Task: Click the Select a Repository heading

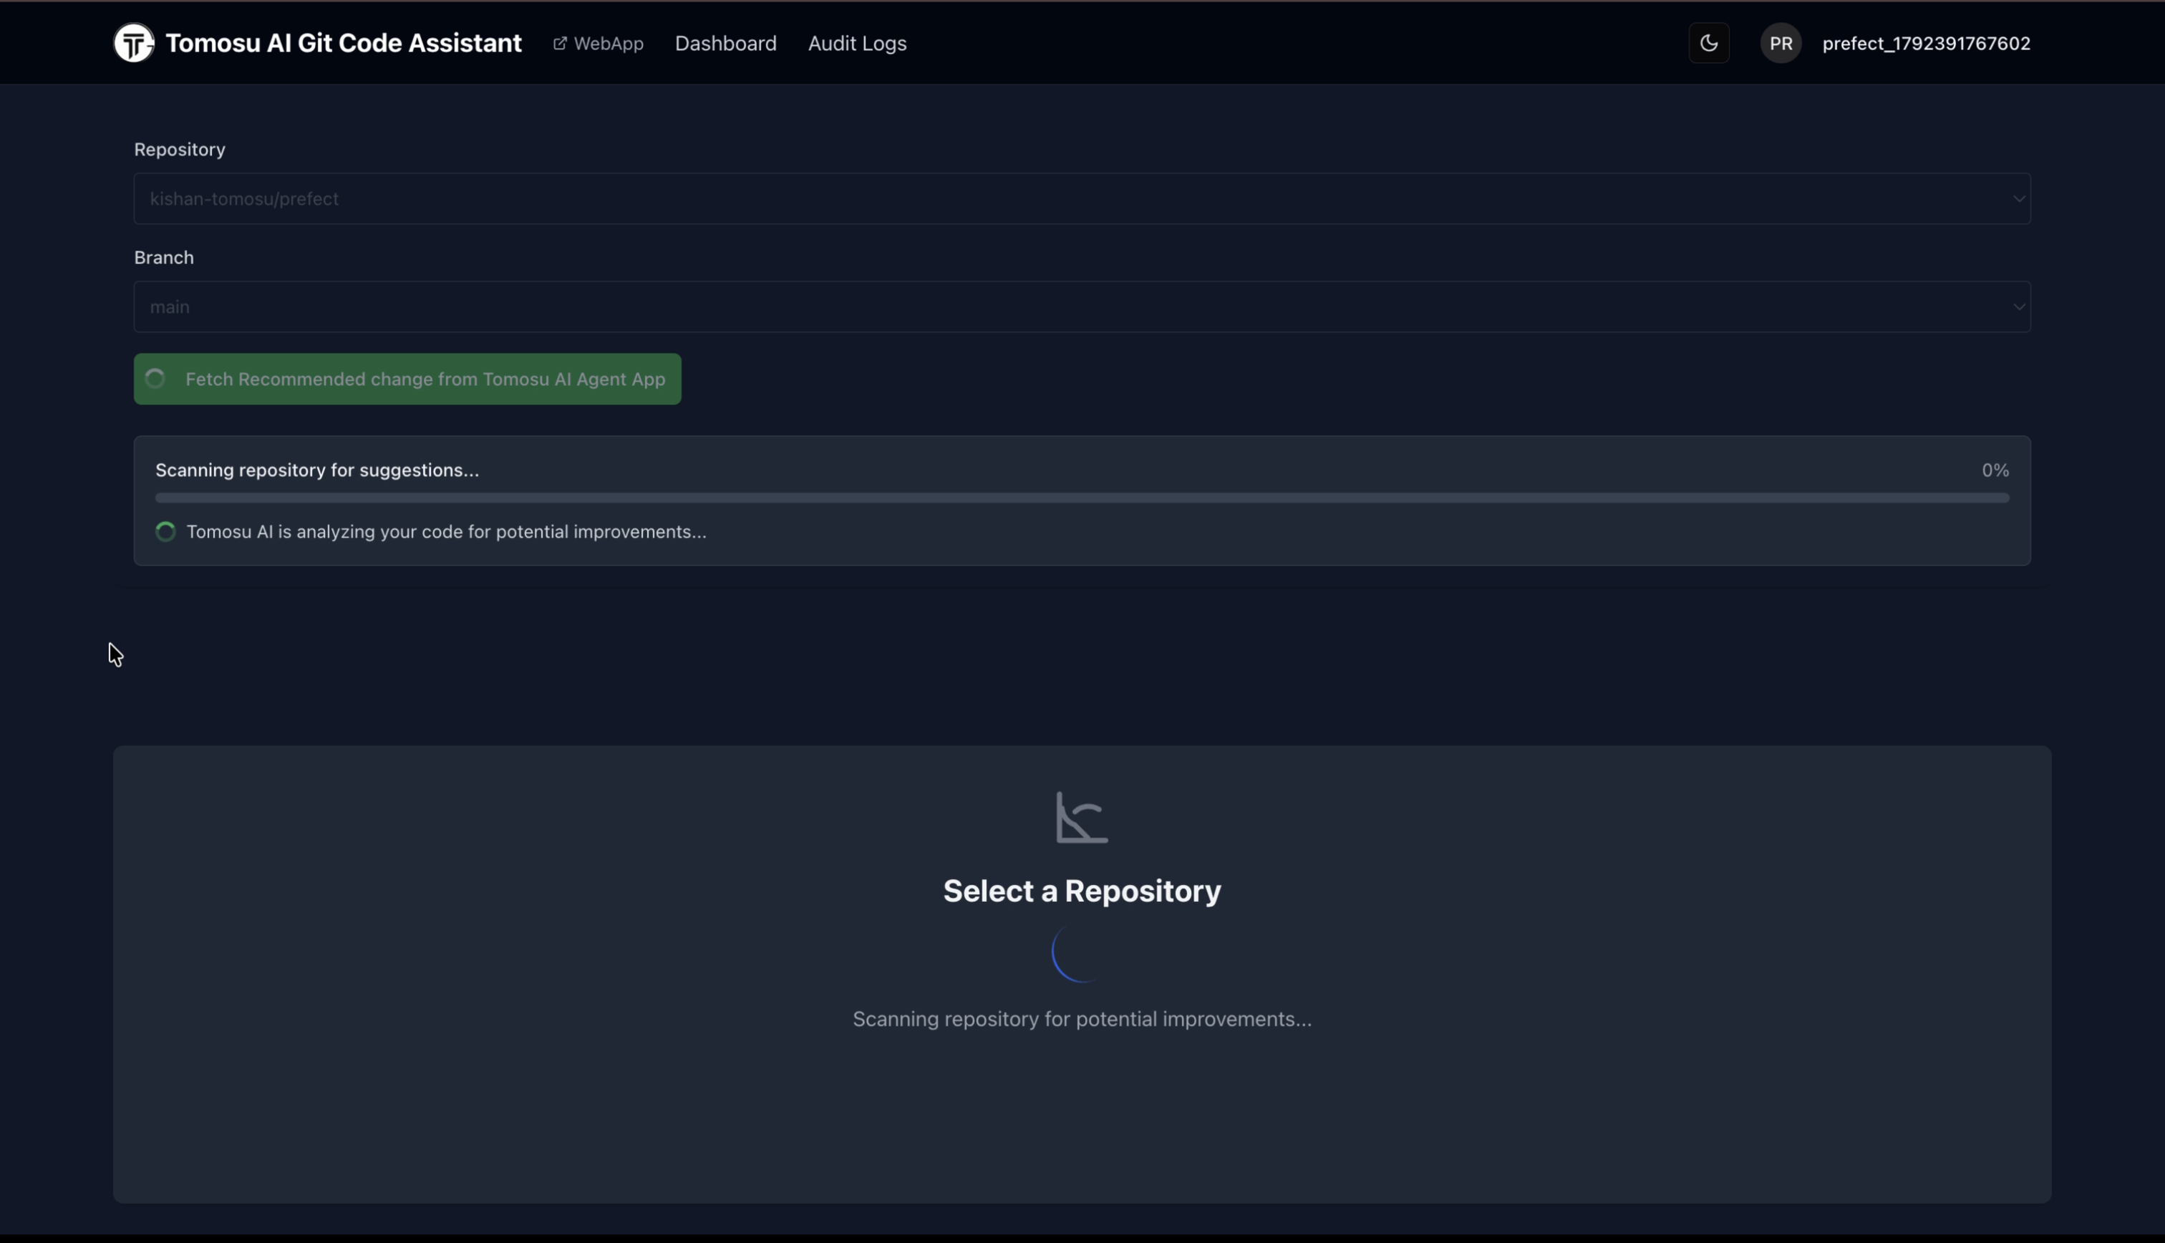Action: (x=1082, y=891)
